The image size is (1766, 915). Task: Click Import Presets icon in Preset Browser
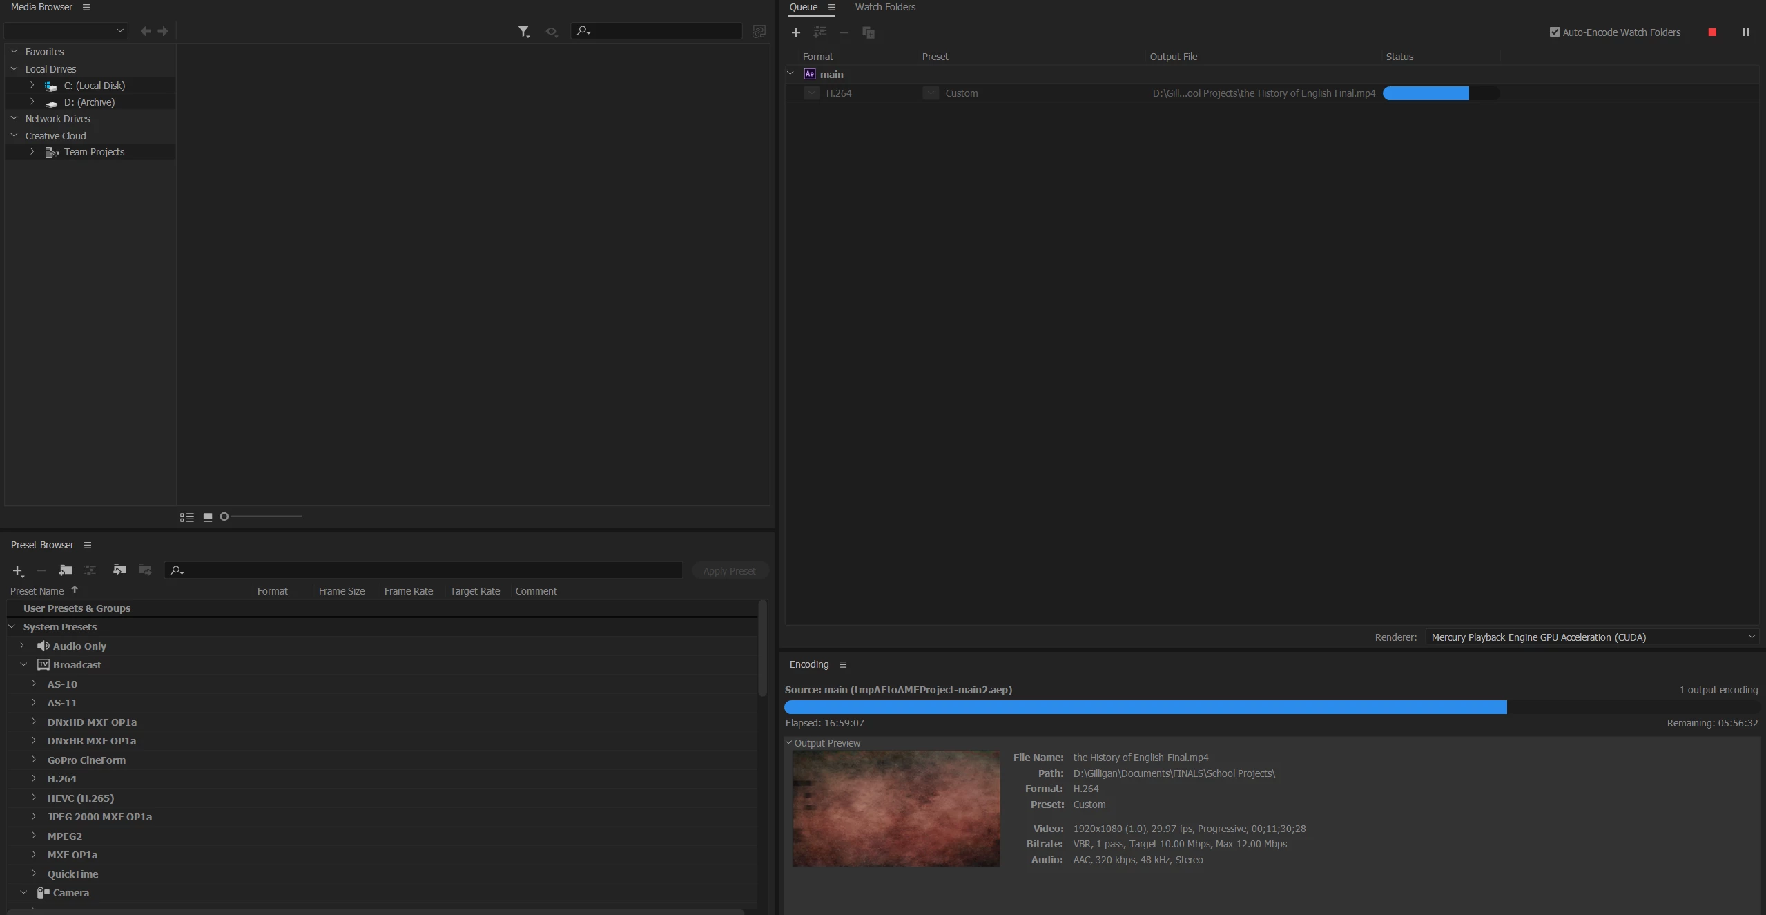(119, 570)
